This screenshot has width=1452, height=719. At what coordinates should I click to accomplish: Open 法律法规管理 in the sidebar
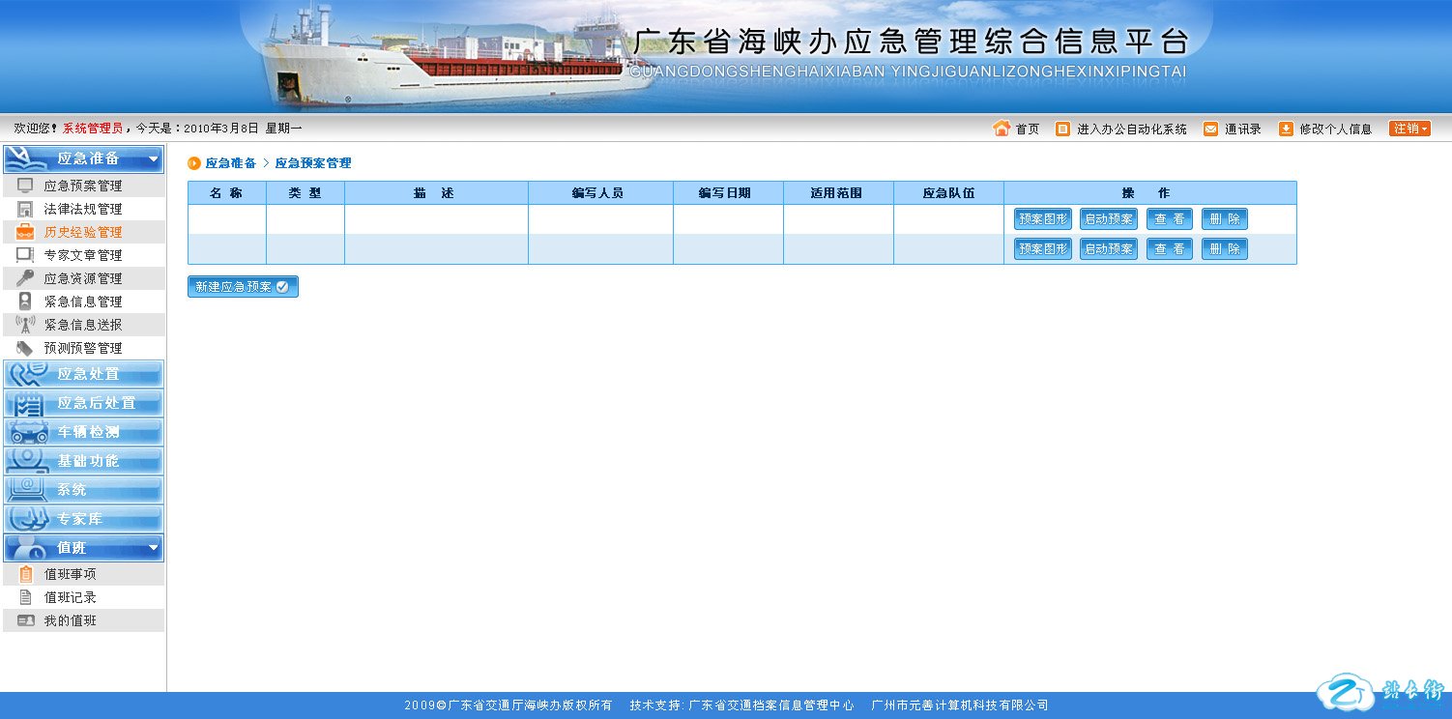[x=83, y=209]
